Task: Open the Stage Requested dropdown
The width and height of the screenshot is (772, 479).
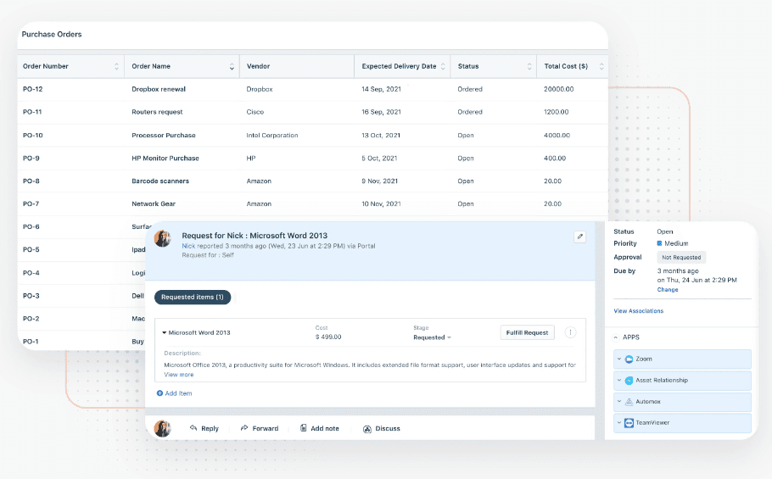Action: (x=432, y=337)
